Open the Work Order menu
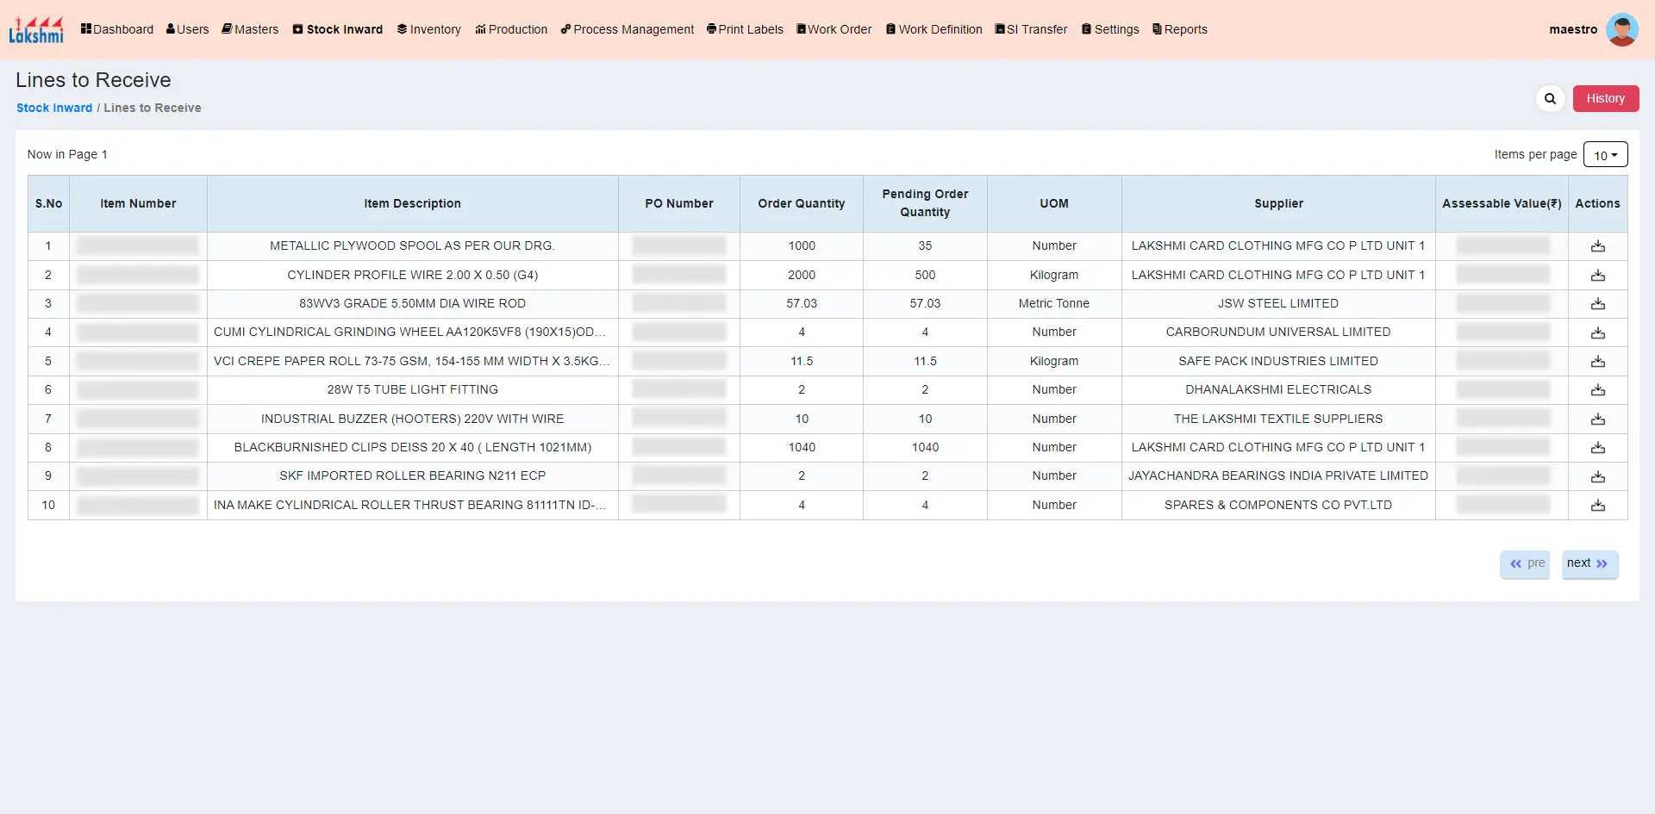Screen dimensions: 1655x814 pos(834,29)
